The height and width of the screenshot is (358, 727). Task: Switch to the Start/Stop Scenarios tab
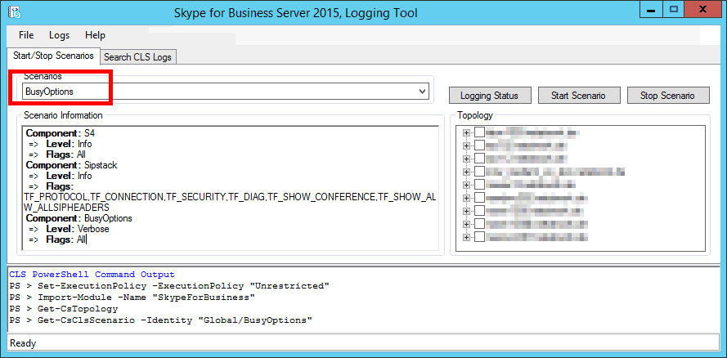click(x=53, y=56)
